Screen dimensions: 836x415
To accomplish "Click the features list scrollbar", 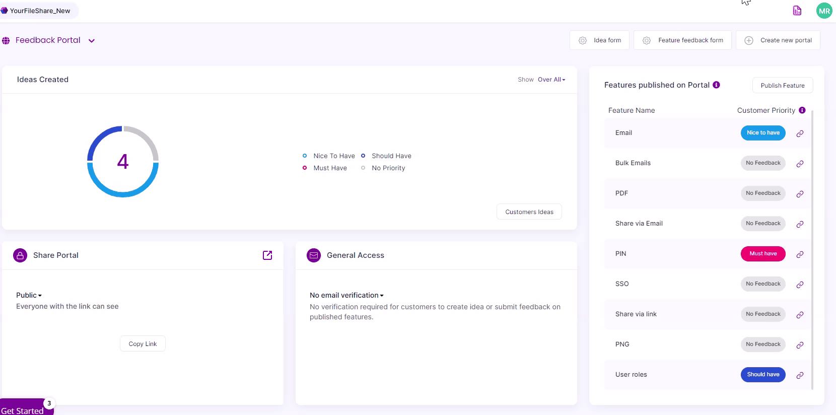I will tap(812, 249).
